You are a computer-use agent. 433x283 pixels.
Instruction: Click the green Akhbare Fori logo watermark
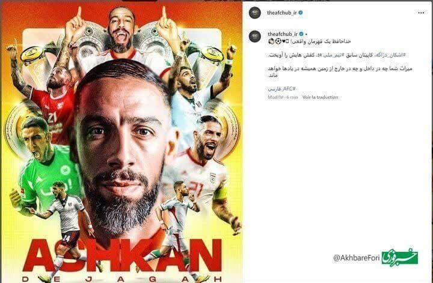coord(399,257)
